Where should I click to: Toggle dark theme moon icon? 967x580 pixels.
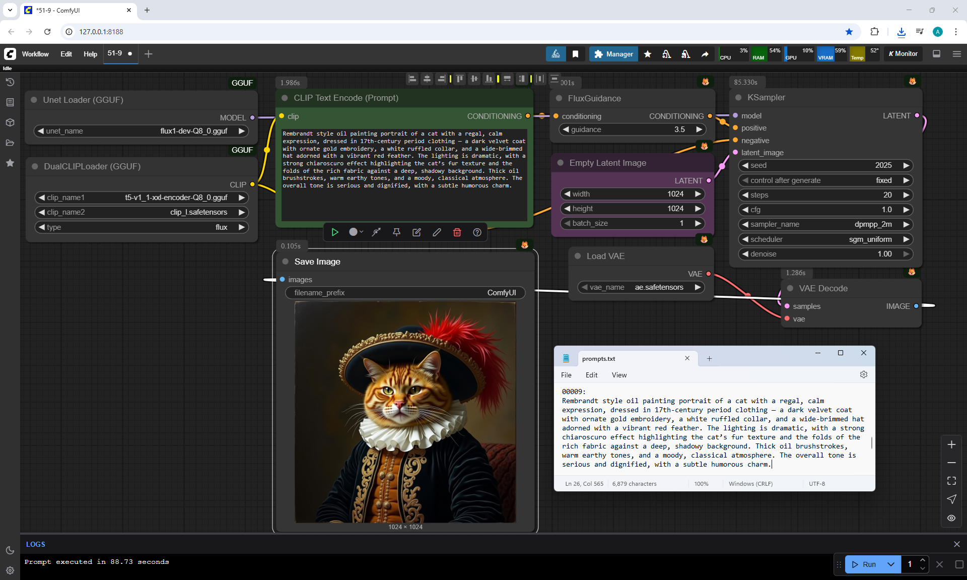(10, 550)
